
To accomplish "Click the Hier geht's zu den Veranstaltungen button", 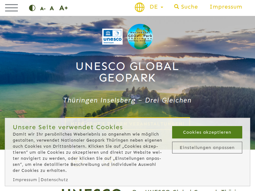I will [x=127, y=124].
